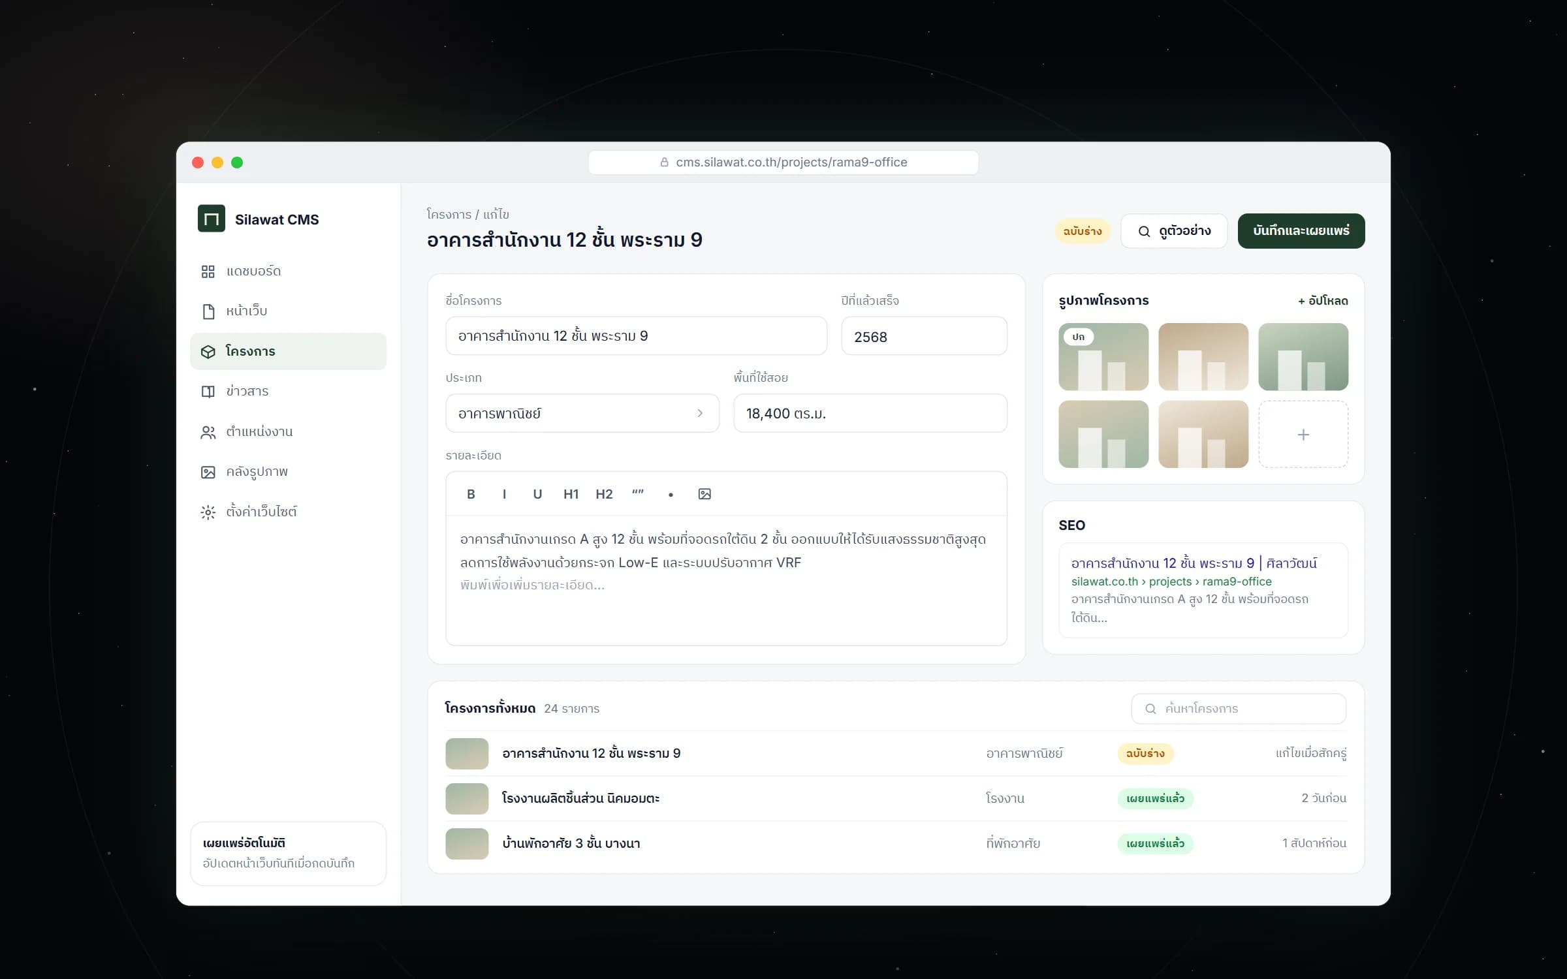Click into the รายละเอียด description text area

[726, 580]
